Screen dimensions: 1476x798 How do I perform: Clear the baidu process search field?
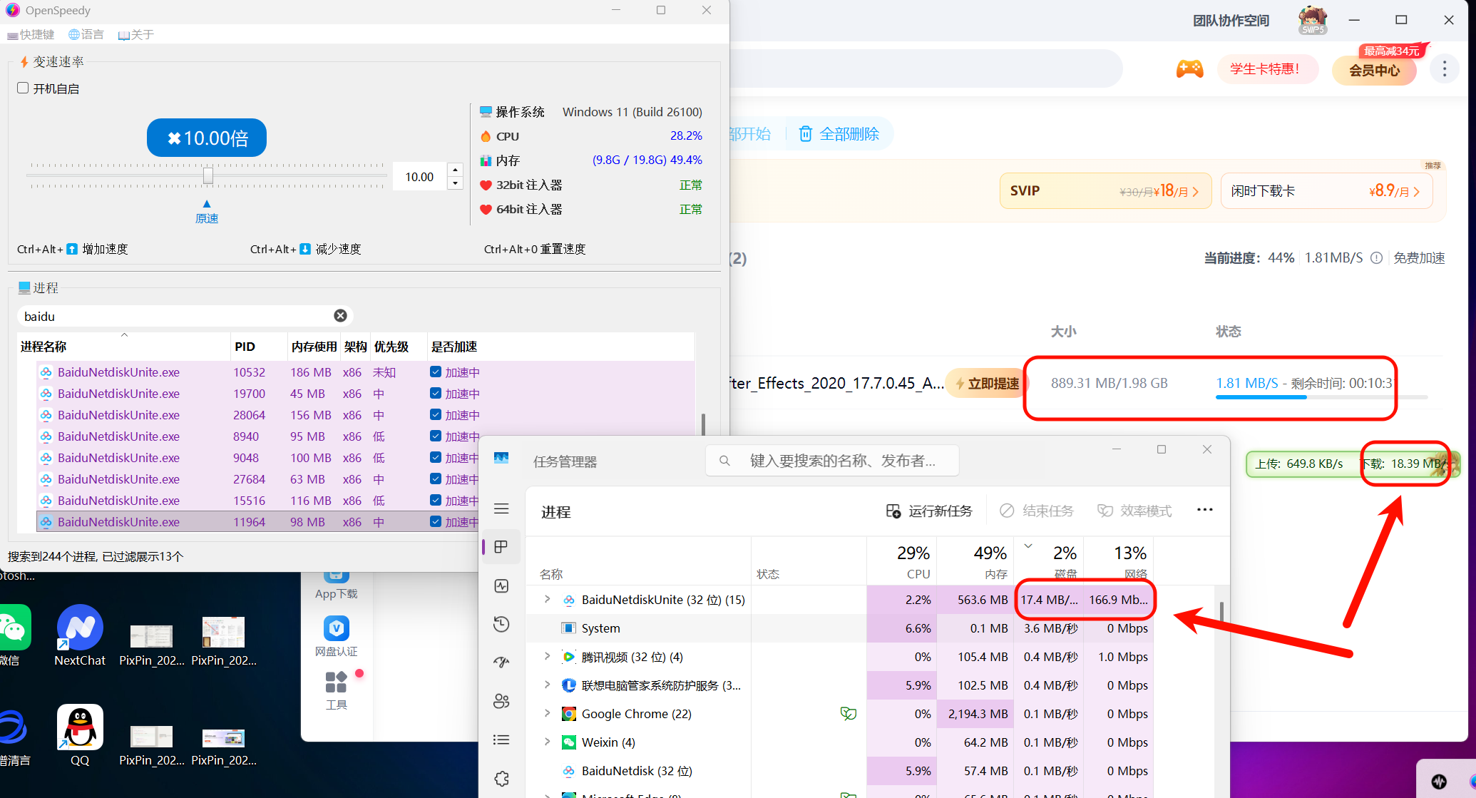point(340,316)
